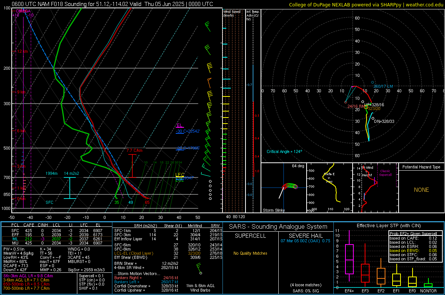
Task: Click the red 7.7 C/km lapse label
Action: point(135,150)
